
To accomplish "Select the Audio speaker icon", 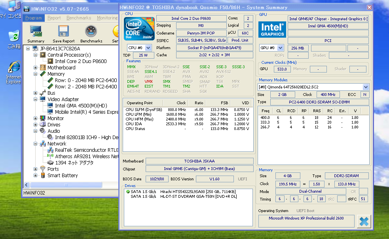I will click(43, 131).
